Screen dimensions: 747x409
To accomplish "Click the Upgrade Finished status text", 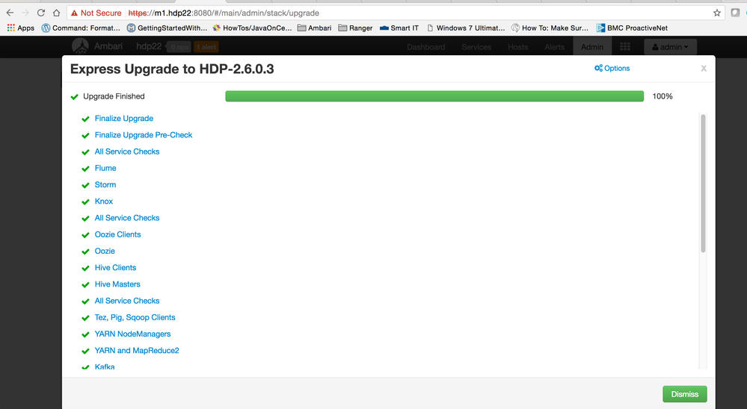I will coord(114,96).
